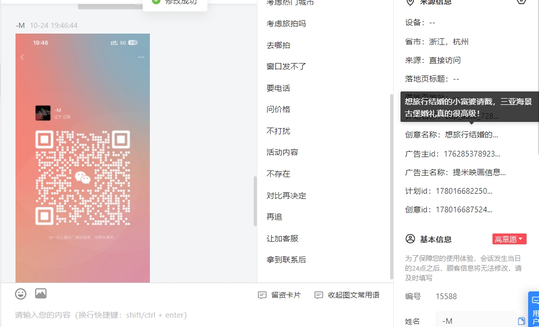Click the 编号 15588 value
This screenshot has width=539, height=327.
pyautogui.click(x=446, y=297)
